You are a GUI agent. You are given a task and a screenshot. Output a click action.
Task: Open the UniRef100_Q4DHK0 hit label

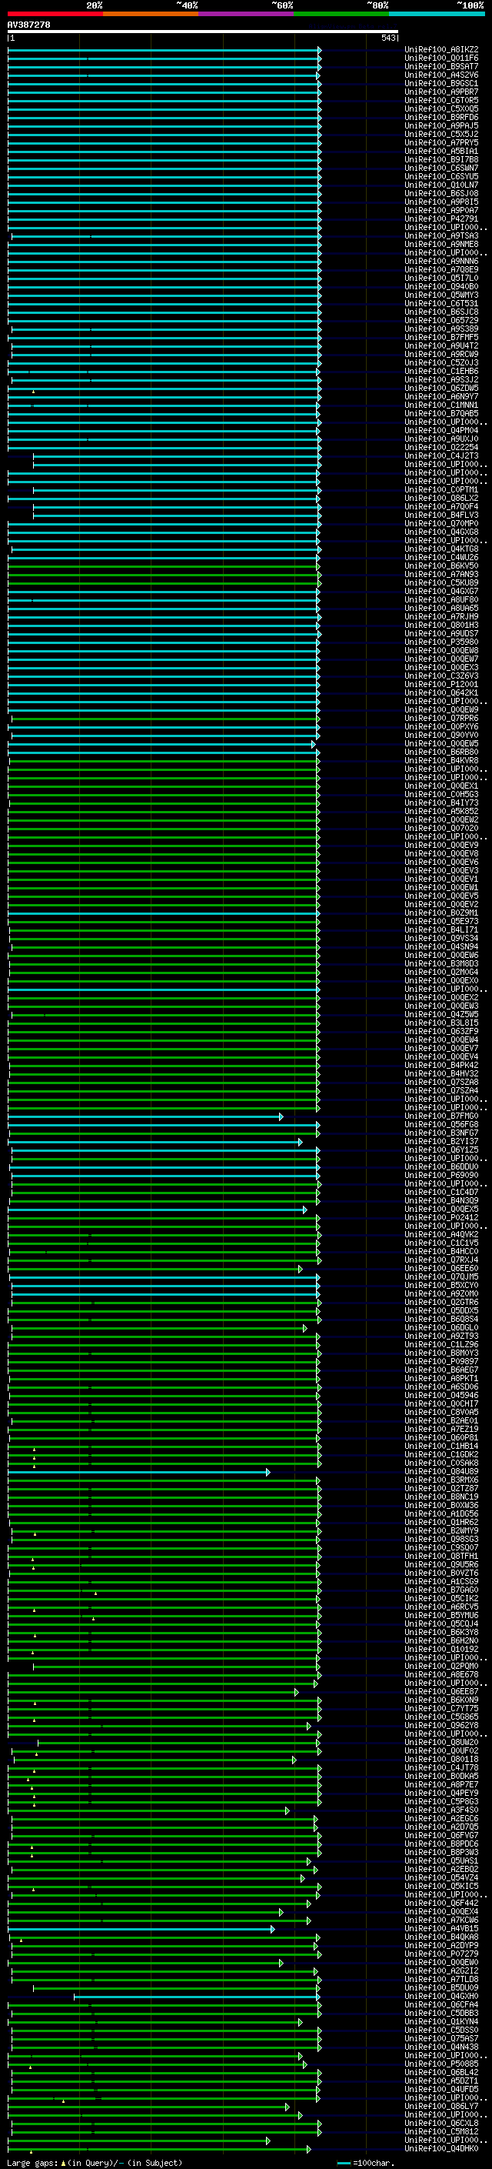(x=441, y=2149)
